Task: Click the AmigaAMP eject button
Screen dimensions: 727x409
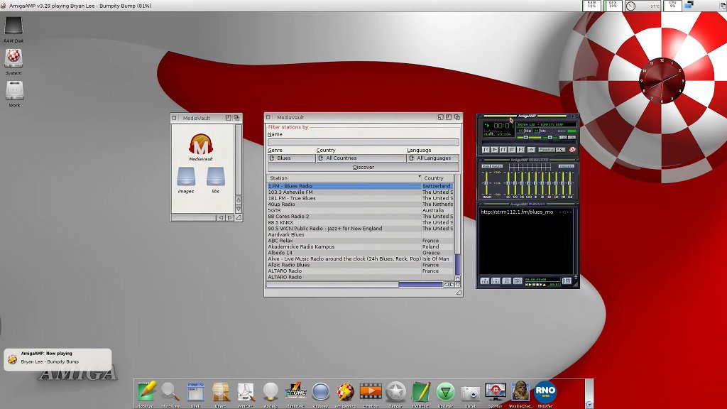Action: point(531,150)
